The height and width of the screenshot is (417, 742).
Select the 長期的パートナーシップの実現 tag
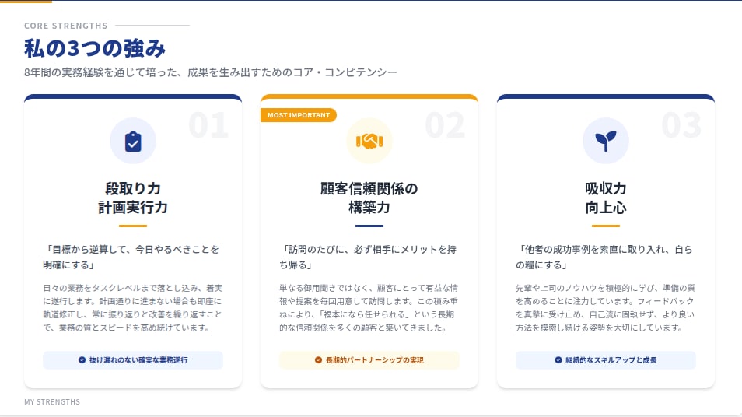[369, 360]
